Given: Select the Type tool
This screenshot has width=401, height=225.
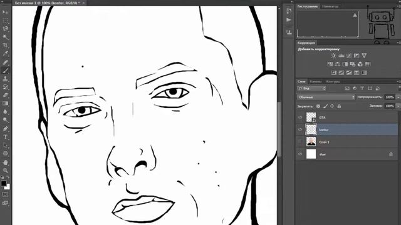Looking at the screenshot, I should [x=5, y=137].
